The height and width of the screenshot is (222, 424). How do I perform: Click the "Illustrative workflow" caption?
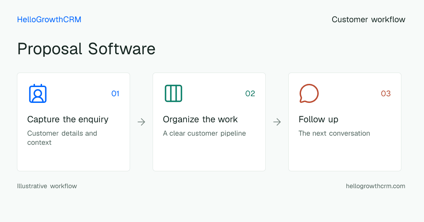tap(47, 186)
